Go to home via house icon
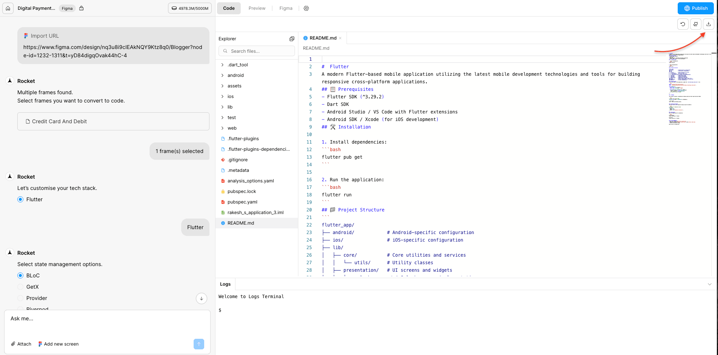Viewport: 718px width, 355px height. click(8, 8)
